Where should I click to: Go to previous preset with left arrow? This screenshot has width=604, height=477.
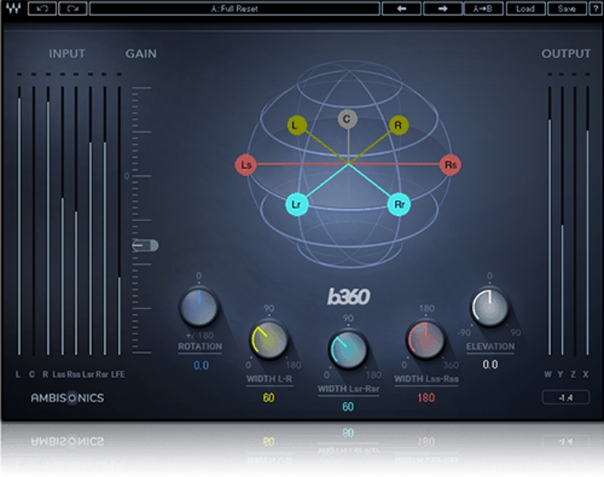[x=402, y=8]
